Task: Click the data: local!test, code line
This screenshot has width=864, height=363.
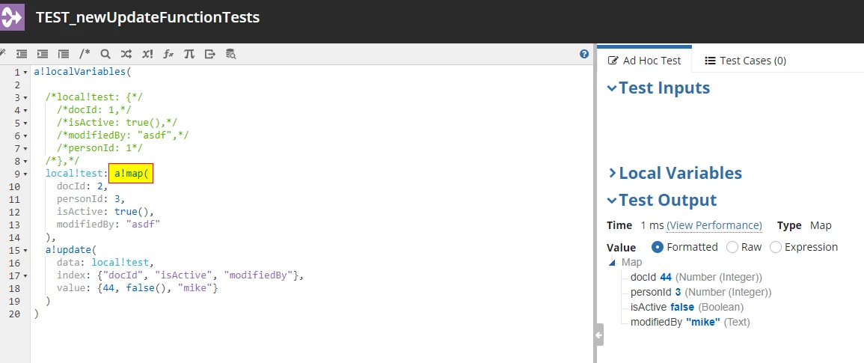Action: (x=105, y=263)
